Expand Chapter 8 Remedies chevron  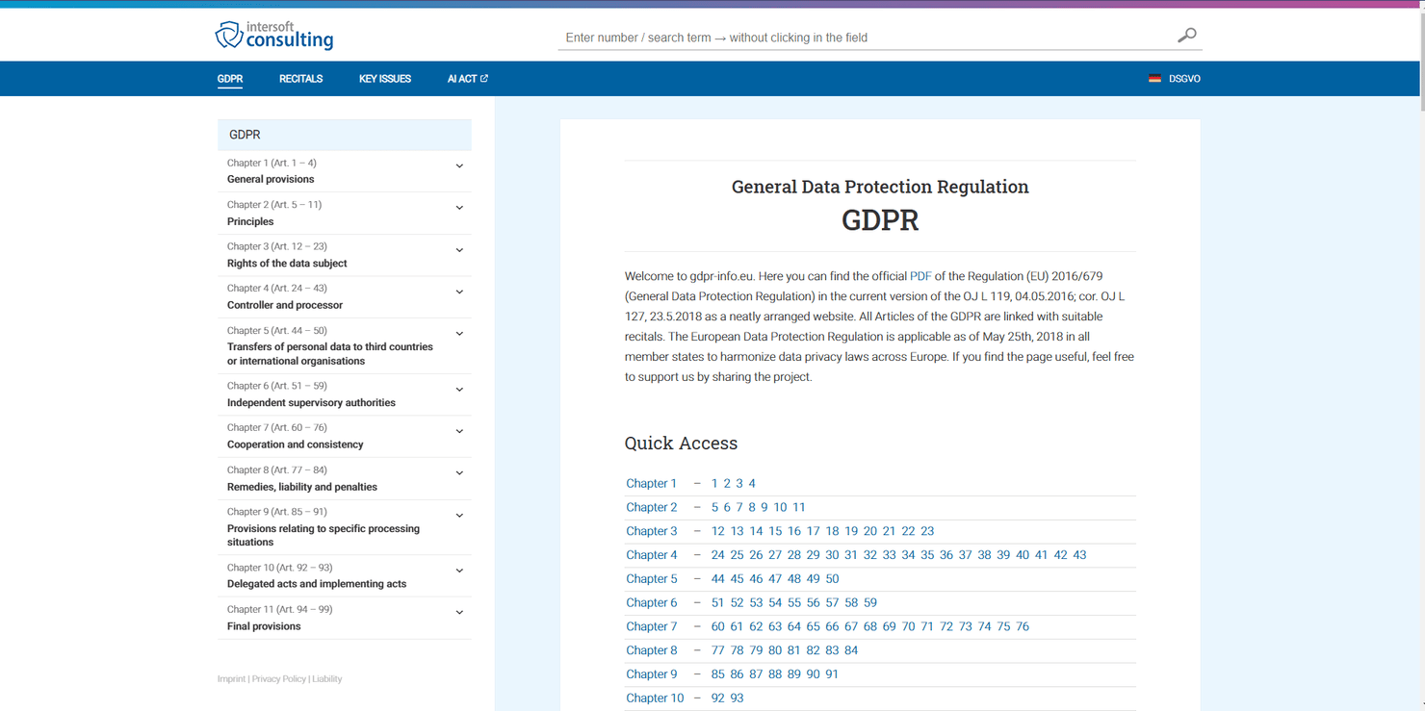pyautogui.click(x=459, y=473)
